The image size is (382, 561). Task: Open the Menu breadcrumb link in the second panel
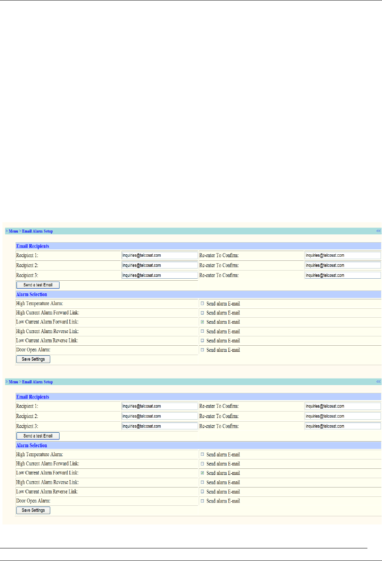[13, 382]
